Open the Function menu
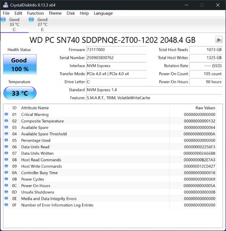Viewport: 226px width, 231px height. pos(35,13)
